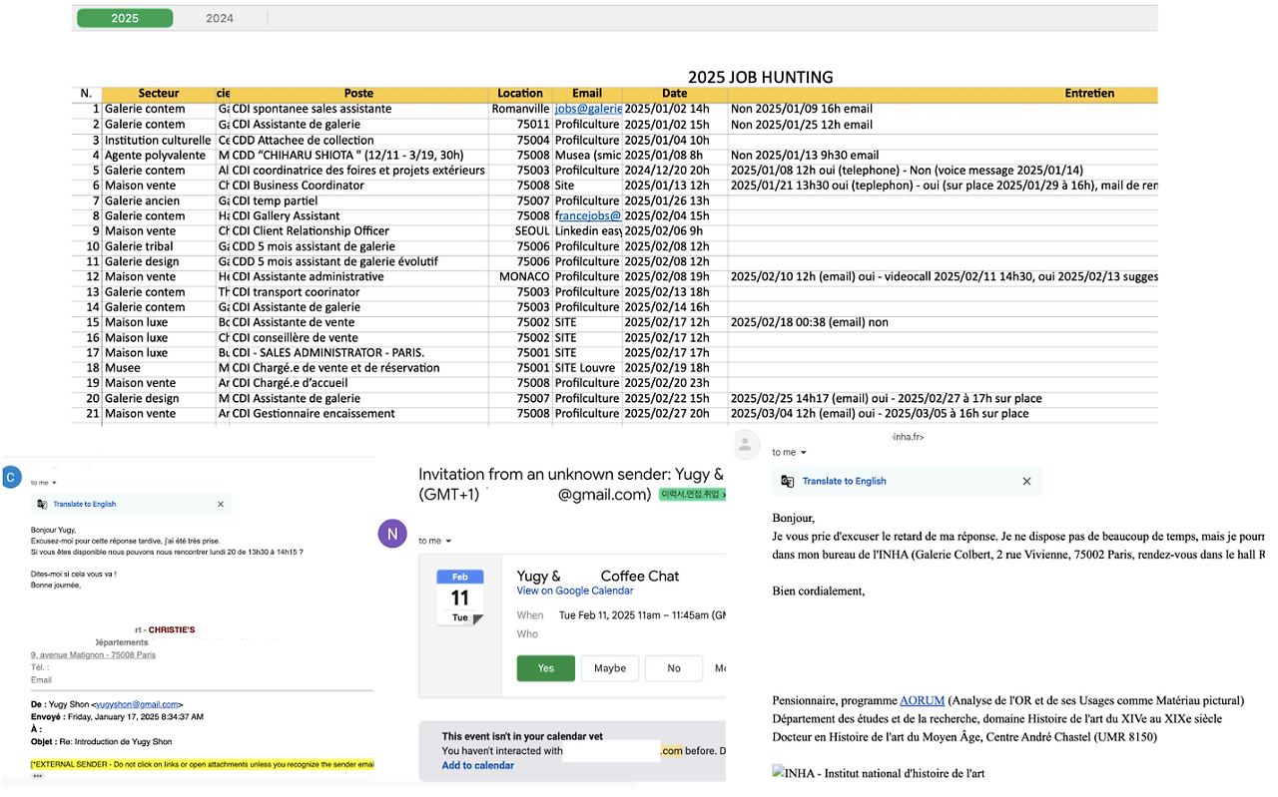Click 'Translate to English' in the INHA email
Screen dimensions: 1278x797
(x=844, y=481)
